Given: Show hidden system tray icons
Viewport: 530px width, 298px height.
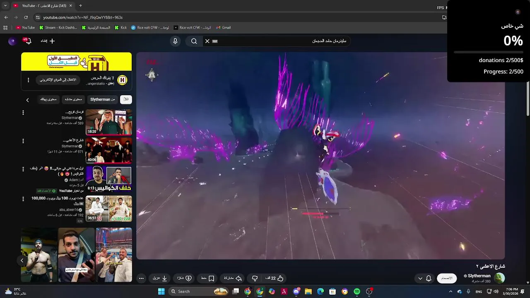Looking at the screenshot, I should point(450,291).
